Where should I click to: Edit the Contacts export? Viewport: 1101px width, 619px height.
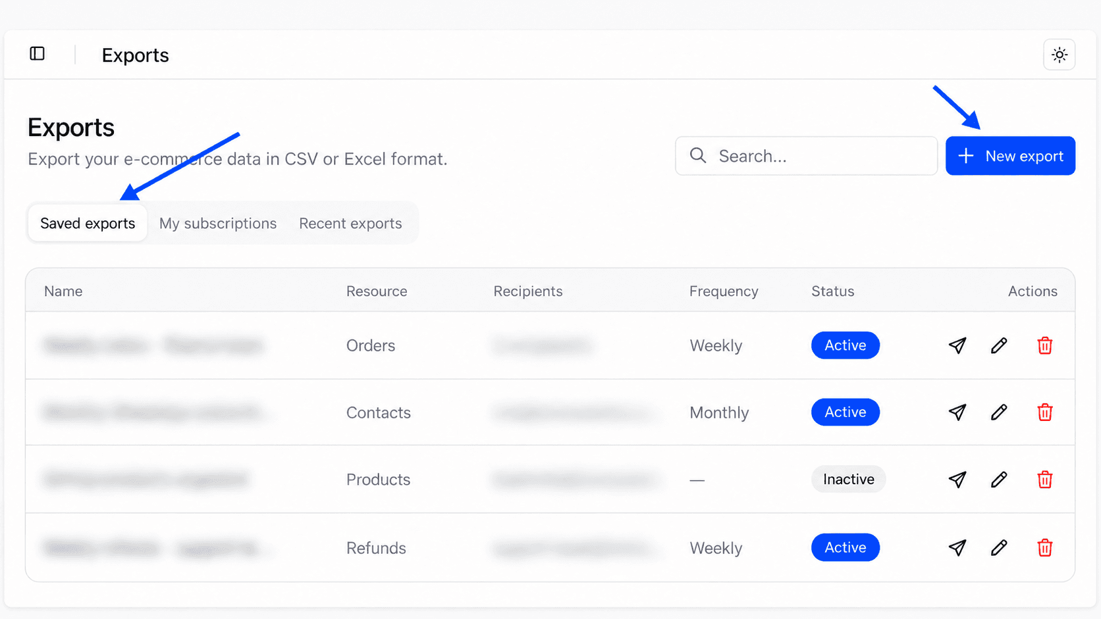coord(999,412)
